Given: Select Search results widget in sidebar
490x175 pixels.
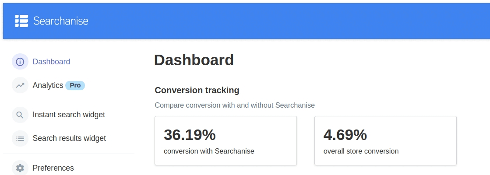Looking at the screenshot, I should (x=69, y=138).
